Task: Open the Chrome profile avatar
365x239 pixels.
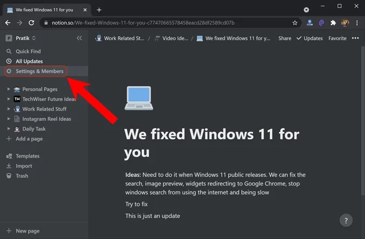Action: [x=345, y=23]
